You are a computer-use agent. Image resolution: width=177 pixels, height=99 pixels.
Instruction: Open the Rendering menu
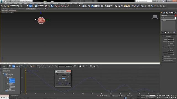tap(55, 3)
